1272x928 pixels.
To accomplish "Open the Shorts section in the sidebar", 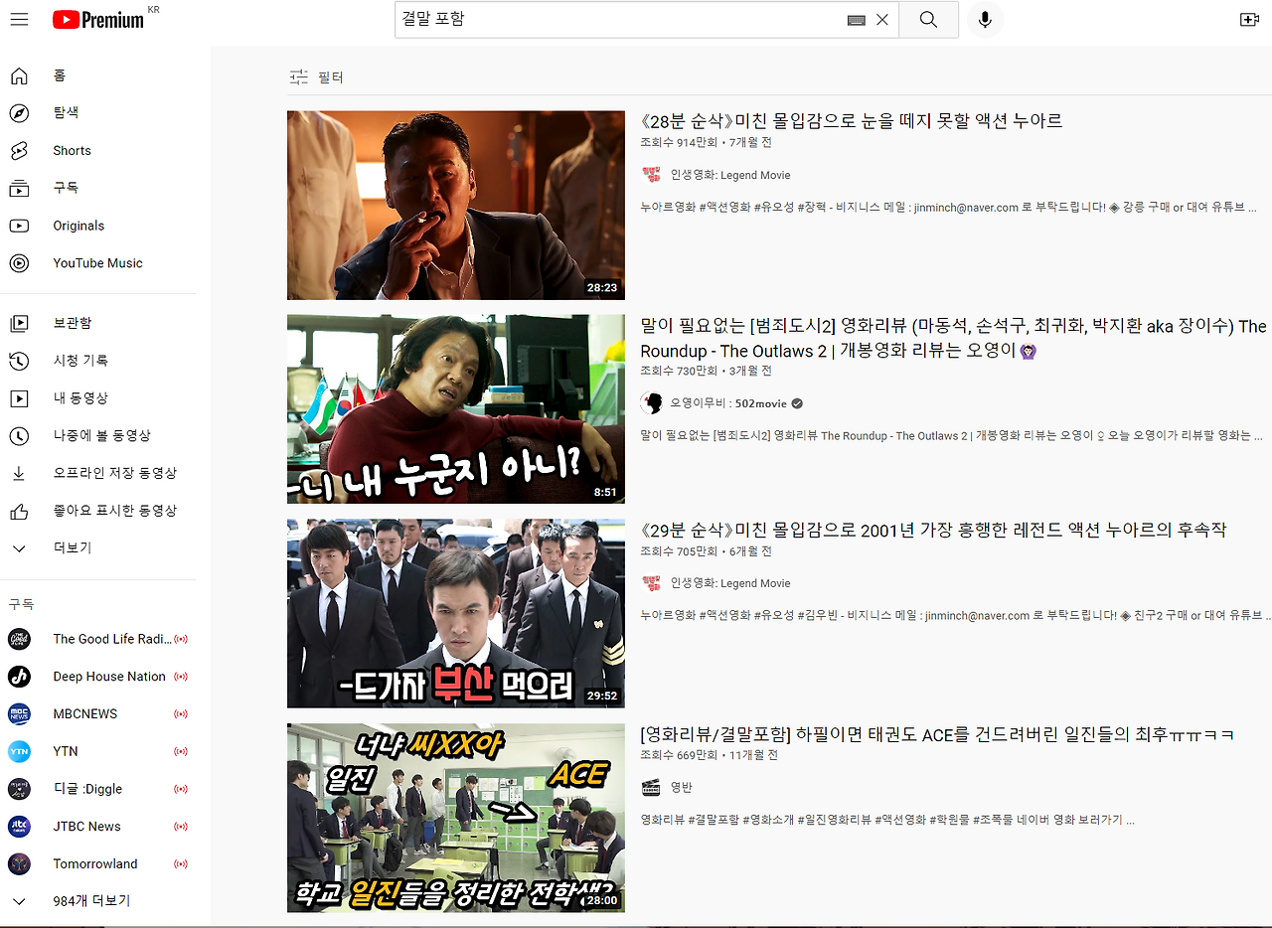I will (x=71, y=150).
